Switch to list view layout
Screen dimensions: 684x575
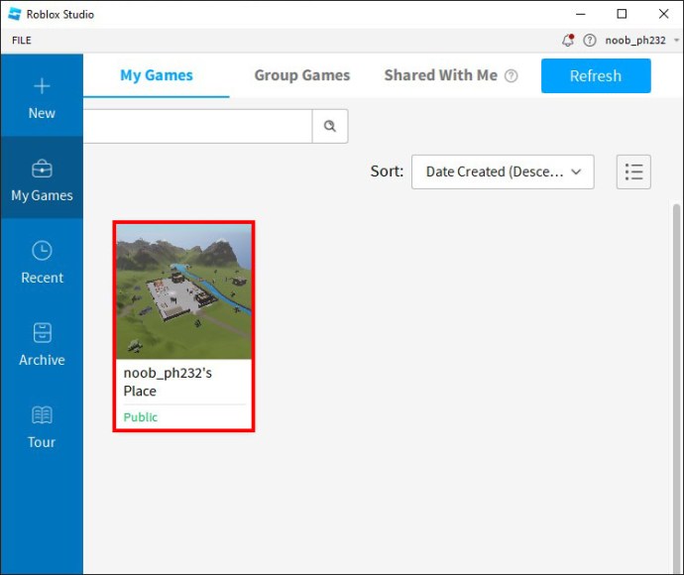(x=633, y=172)
